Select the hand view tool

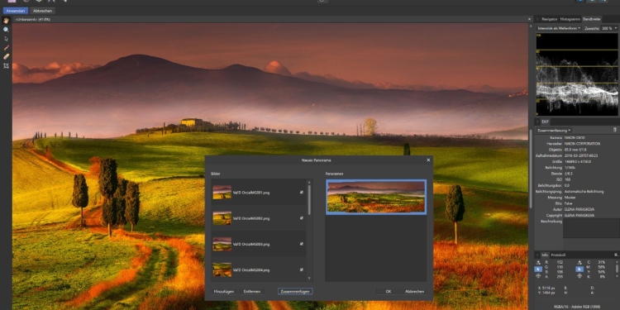pos(6,21)
